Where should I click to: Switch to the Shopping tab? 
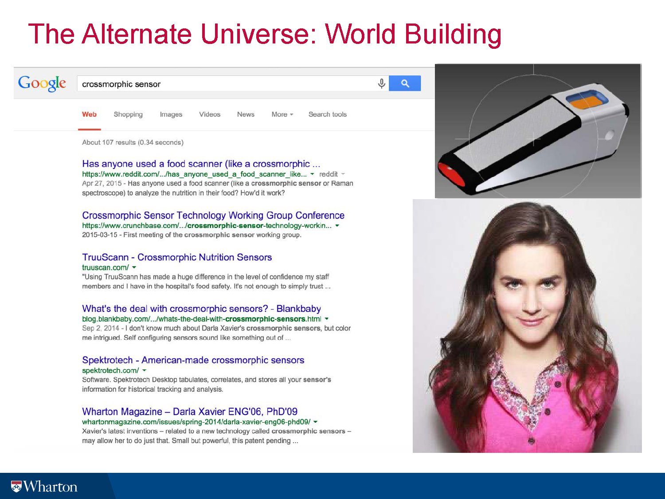pyautogui.click(x=128, y=114)
